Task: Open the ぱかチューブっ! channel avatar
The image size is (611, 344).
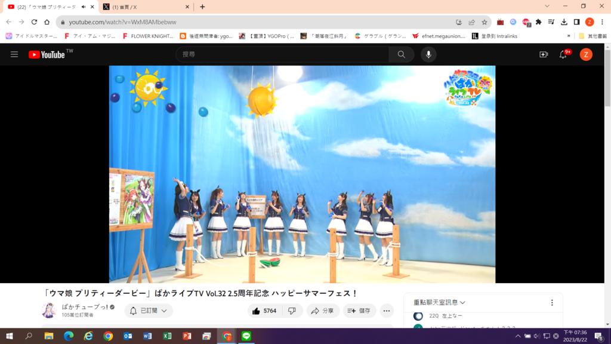Action: (49, 311)
